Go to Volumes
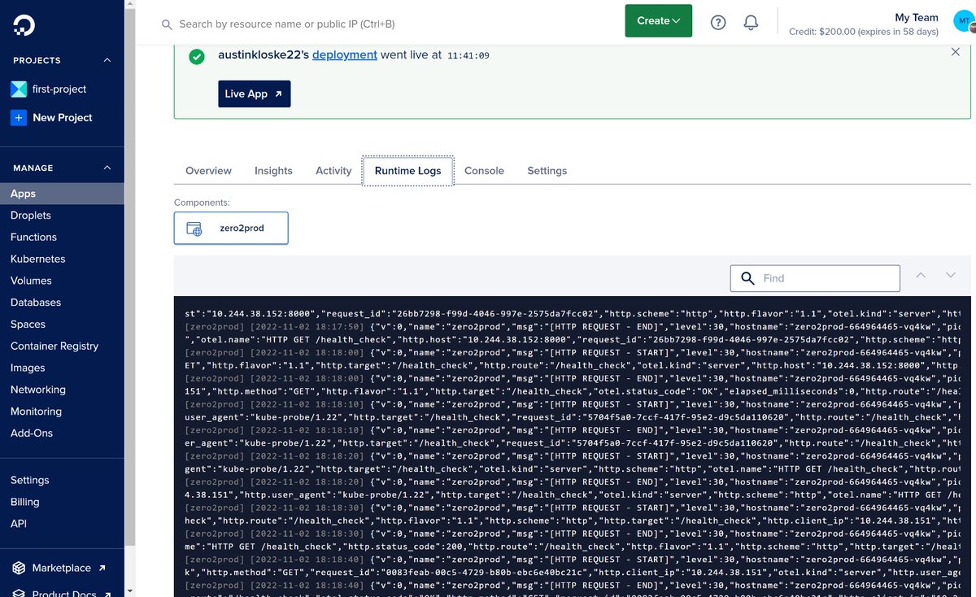 pos(31,281)
